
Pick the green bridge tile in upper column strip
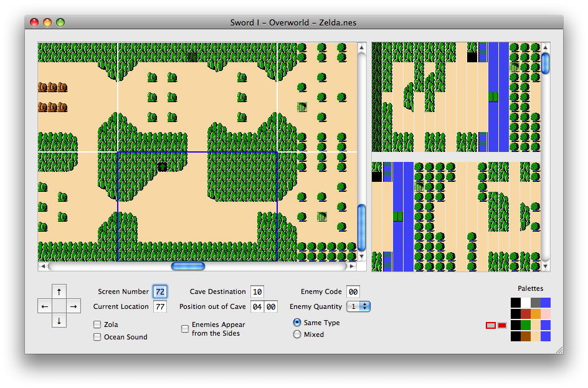pos(493,97)
